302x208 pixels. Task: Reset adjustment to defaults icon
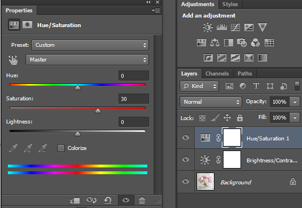(x=108, y=200)
